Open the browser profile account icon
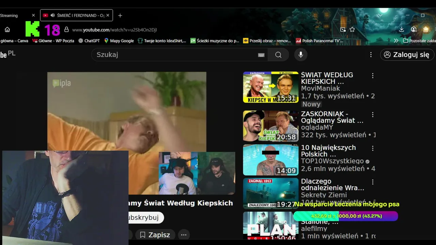This screenshot has height=245, width=436. [x=414, y=30]
